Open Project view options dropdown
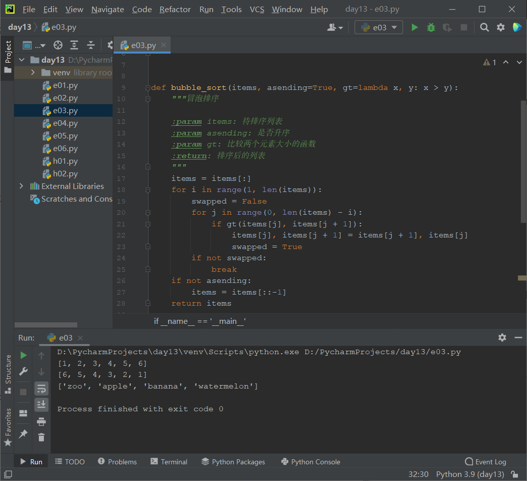The width and height of the screenshot is (527, 481). point(34,45)
